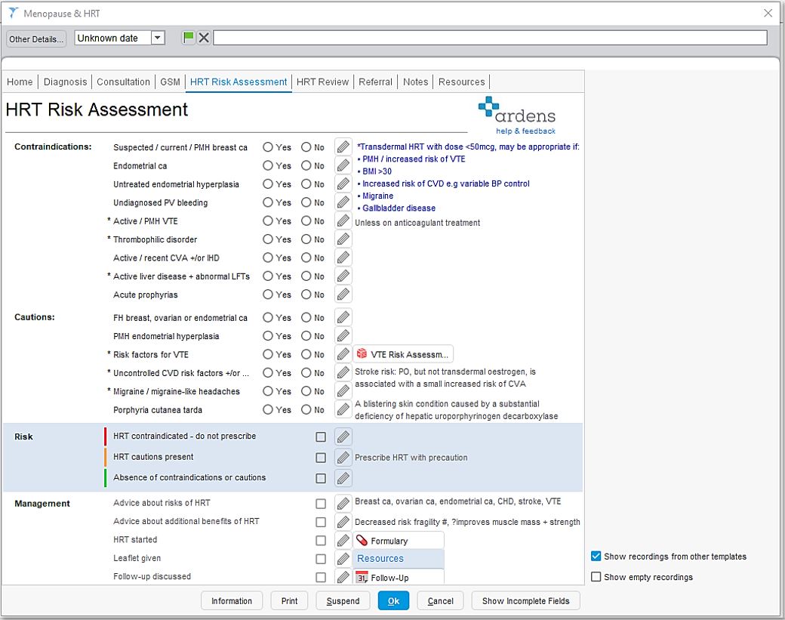Tick Advice about risks of HRT checkbox
The height and width of the screenshot is (620, 785).
pos(321,503)
